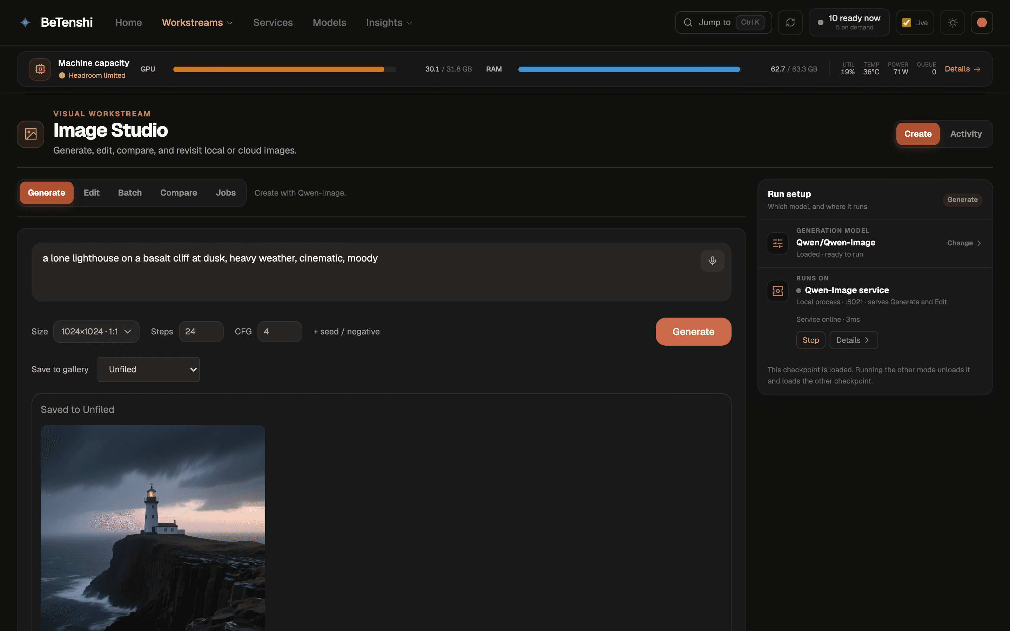The height and width of the screenshot is (631, 1010).
Task: Open the generated lighthouse image thumbnail
Action: 153,528
